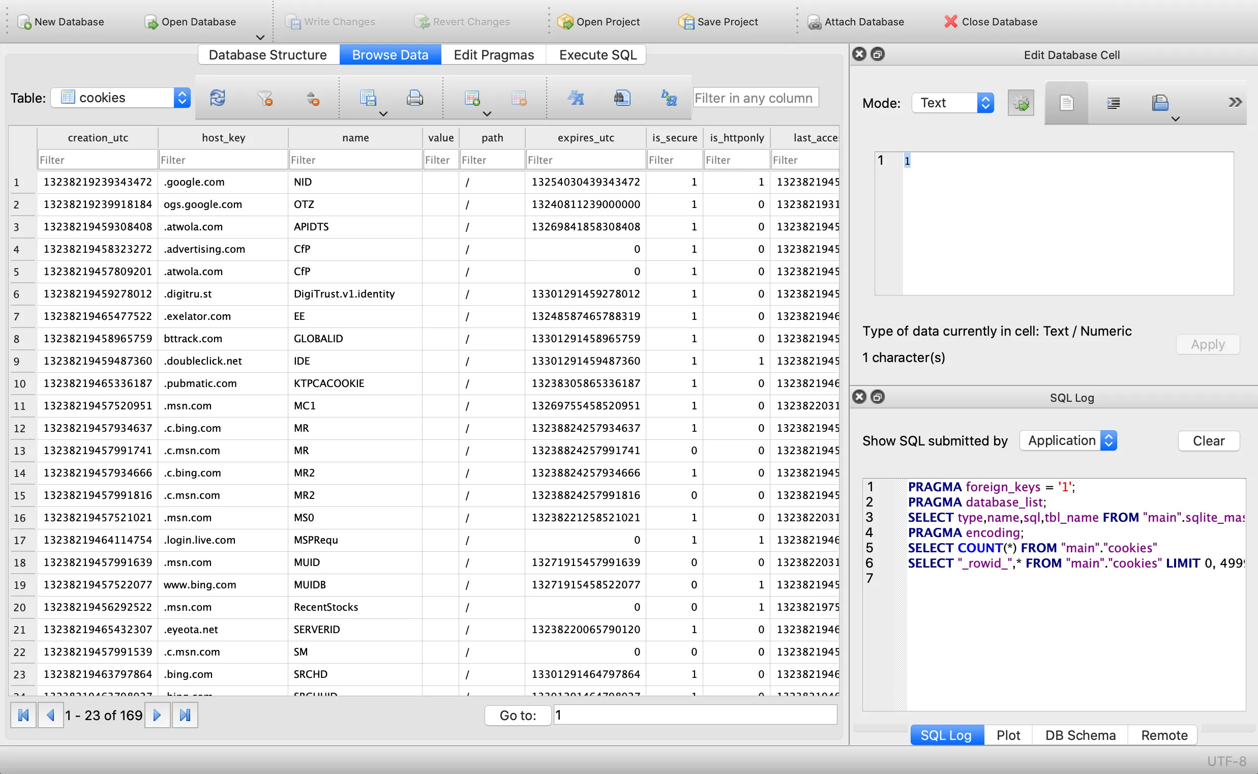This screenshot has width=1258, height=774.
Task: Clear all filters with funnel icon
Action: pyautogui.click(x=264, y=98)
